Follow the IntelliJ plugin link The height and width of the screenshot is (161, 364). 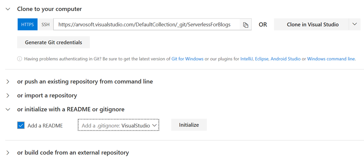click(x=246, y=59)
